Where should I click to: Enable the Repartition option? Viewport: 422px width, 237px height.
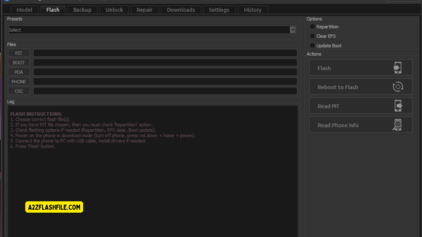pos(312,26)
